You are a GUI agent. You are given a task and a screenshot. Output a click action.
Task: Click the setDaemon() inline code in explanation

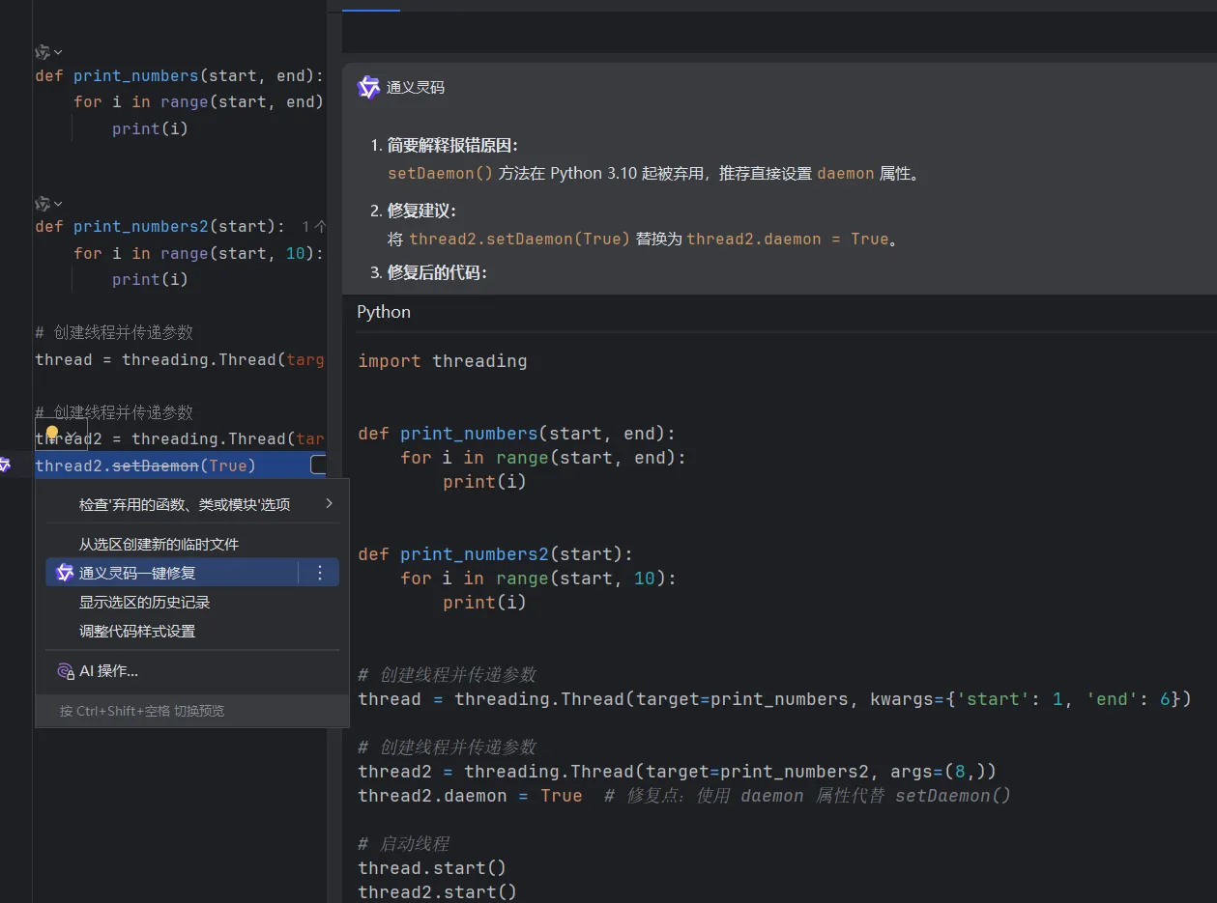tap(441, 174)
